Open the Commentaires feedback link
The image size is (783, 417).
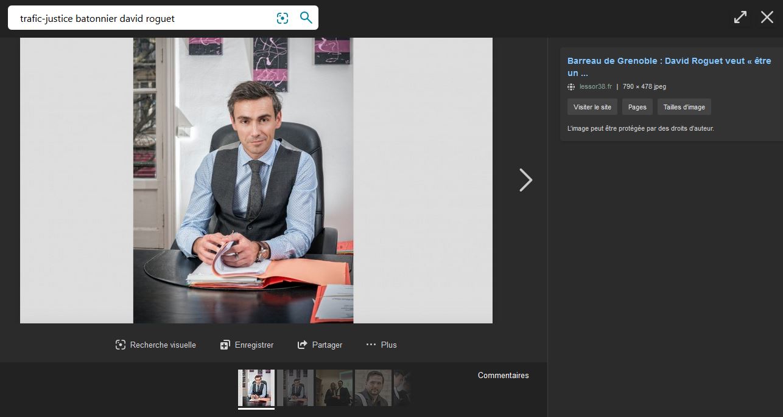coord(503,375)
